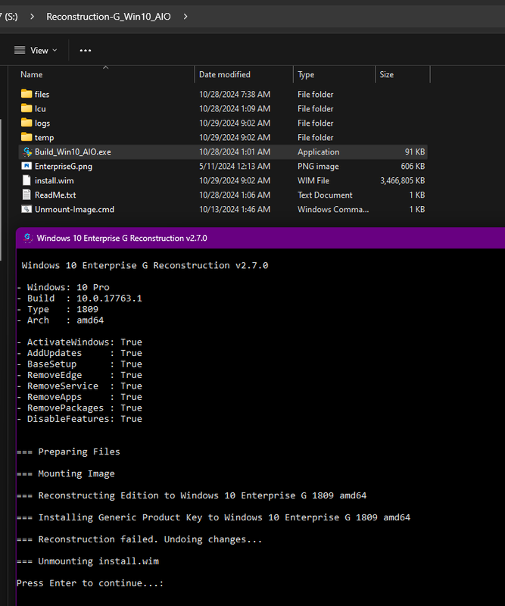Open the files folder icon
The height and width of the screenshot is (606, 505).
click(26, 94)
